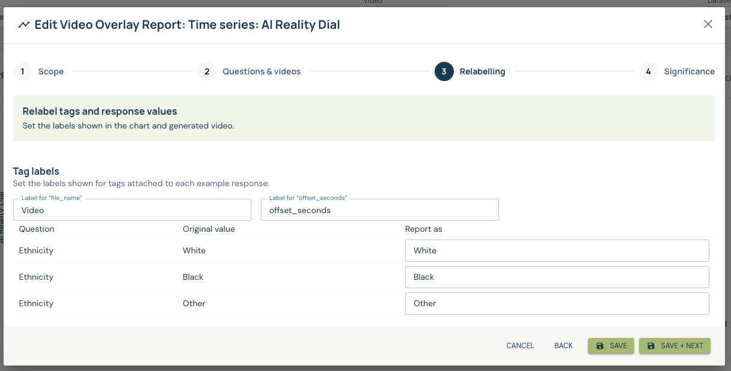This screenshot has height=371, width=731.
Task: Click the step number 1 circle
Action: (x=23, y=71)
